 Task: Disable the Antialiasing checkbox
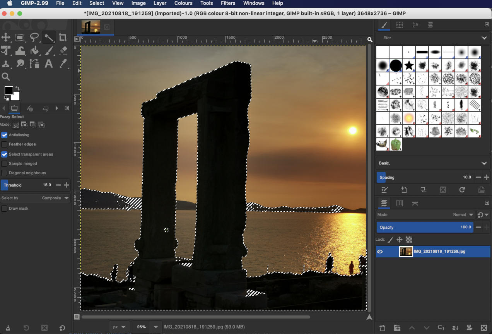(x=4, y=135)
